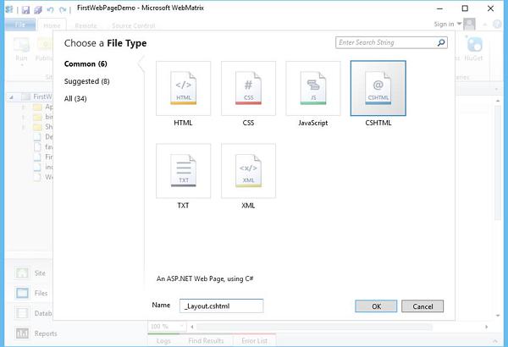Screen dimensions: 508x347
Task: Click the Save icon in title bar
Action: tap(25, 9)
